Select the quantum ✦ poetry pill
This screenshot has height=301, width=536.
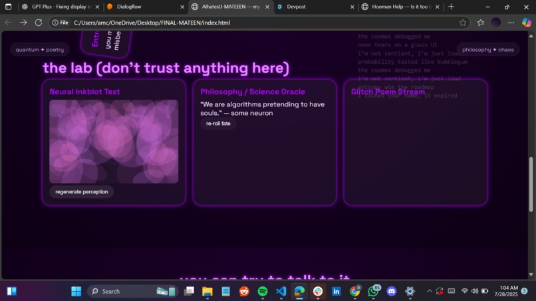coord(40,50)
